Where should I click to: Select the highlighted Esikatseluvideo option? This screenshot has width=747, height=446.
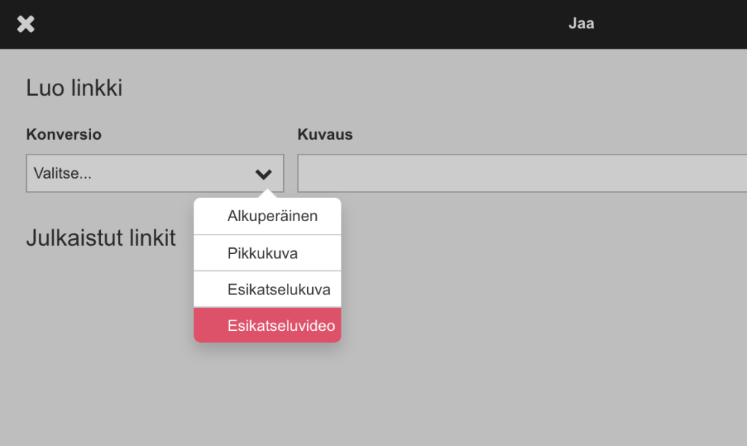click(x=281, y=326)
